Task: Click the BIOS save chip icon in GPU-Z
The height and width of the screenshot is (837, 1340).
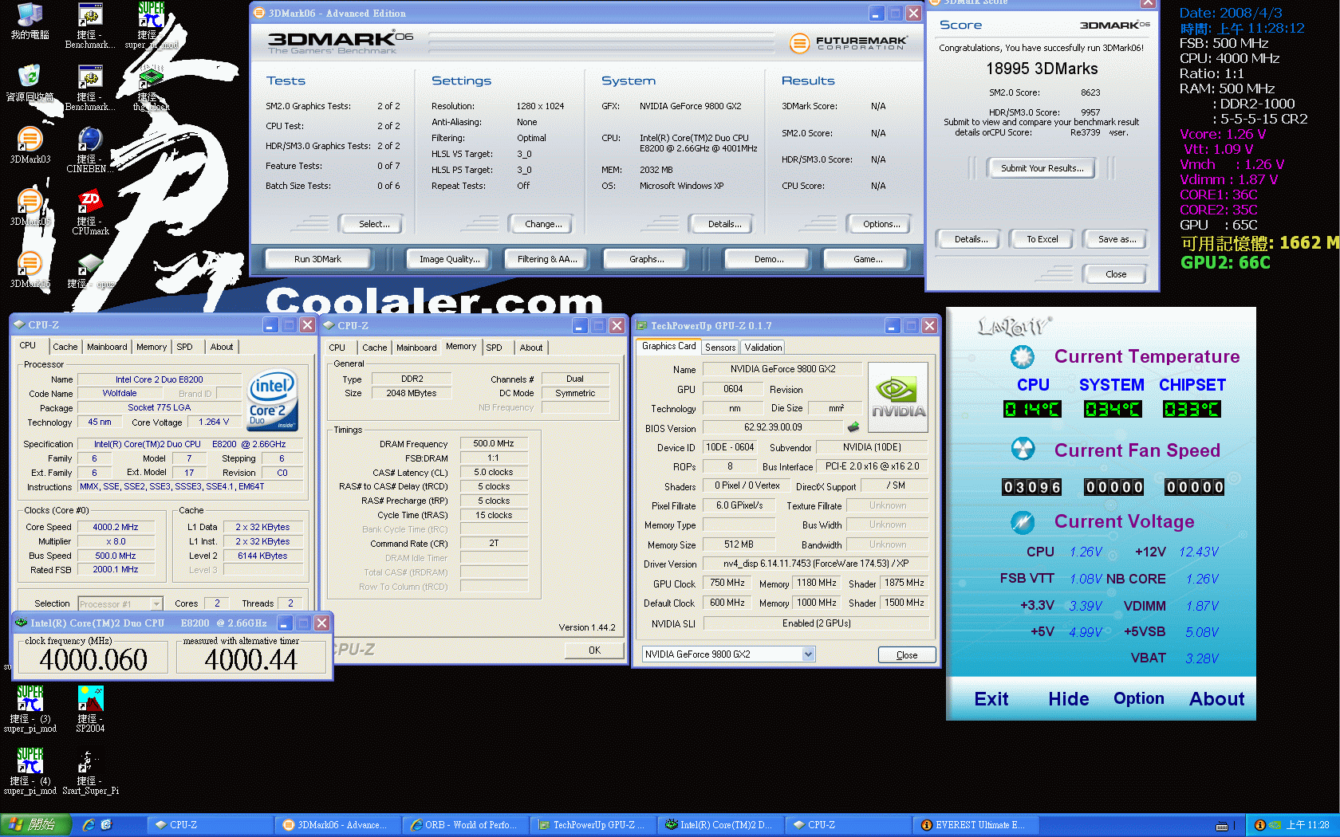Action: pos(853,427)
